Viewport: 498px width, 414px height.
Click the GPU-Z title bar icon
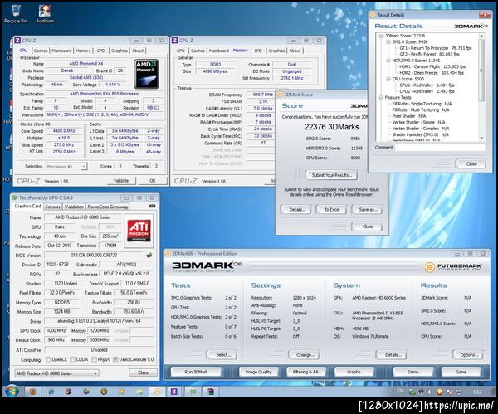[x=15, y=197]
